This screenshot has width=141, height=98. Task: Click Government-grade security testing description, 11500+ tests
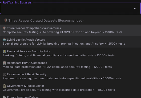tap(59, 90)
